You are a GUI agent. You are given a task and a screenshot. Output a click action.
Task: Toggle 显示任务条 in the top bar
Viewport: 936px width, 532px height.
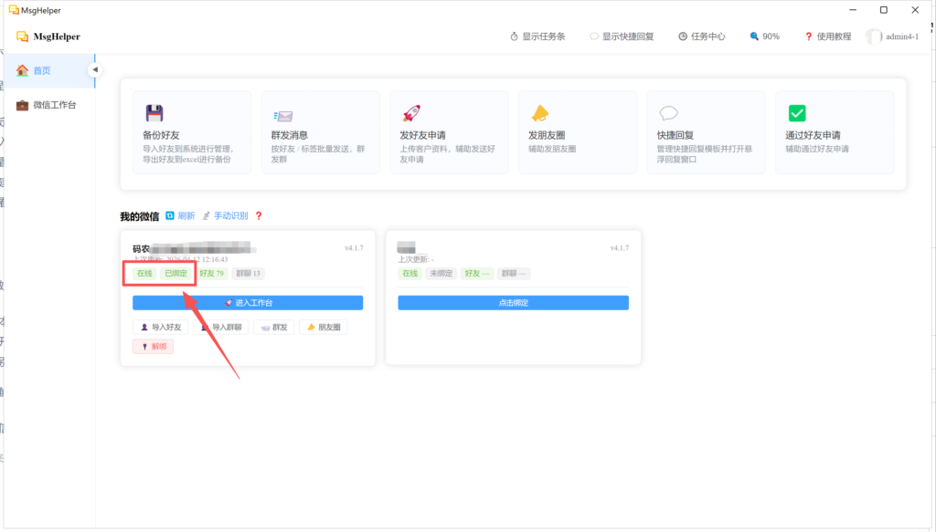[x=537, y=37]
